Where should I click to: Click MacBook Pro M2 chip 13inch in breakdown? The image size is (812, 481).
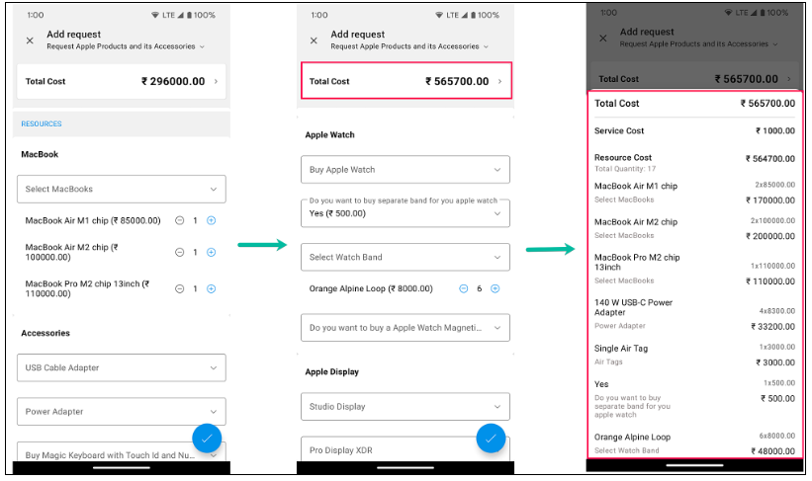pyautogui.click(x=637, y=262)
